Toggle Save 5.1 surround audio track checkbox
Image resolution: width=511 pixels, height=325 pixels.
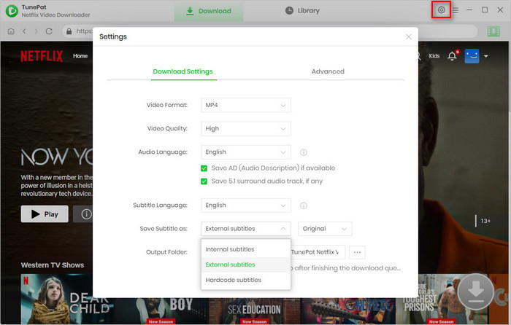click(204, 181)
